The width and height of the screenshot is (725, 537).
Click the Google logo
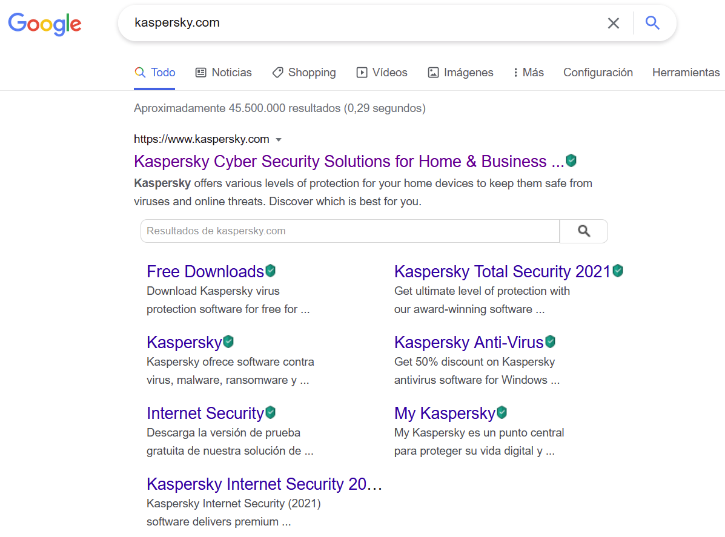point(45,24)
